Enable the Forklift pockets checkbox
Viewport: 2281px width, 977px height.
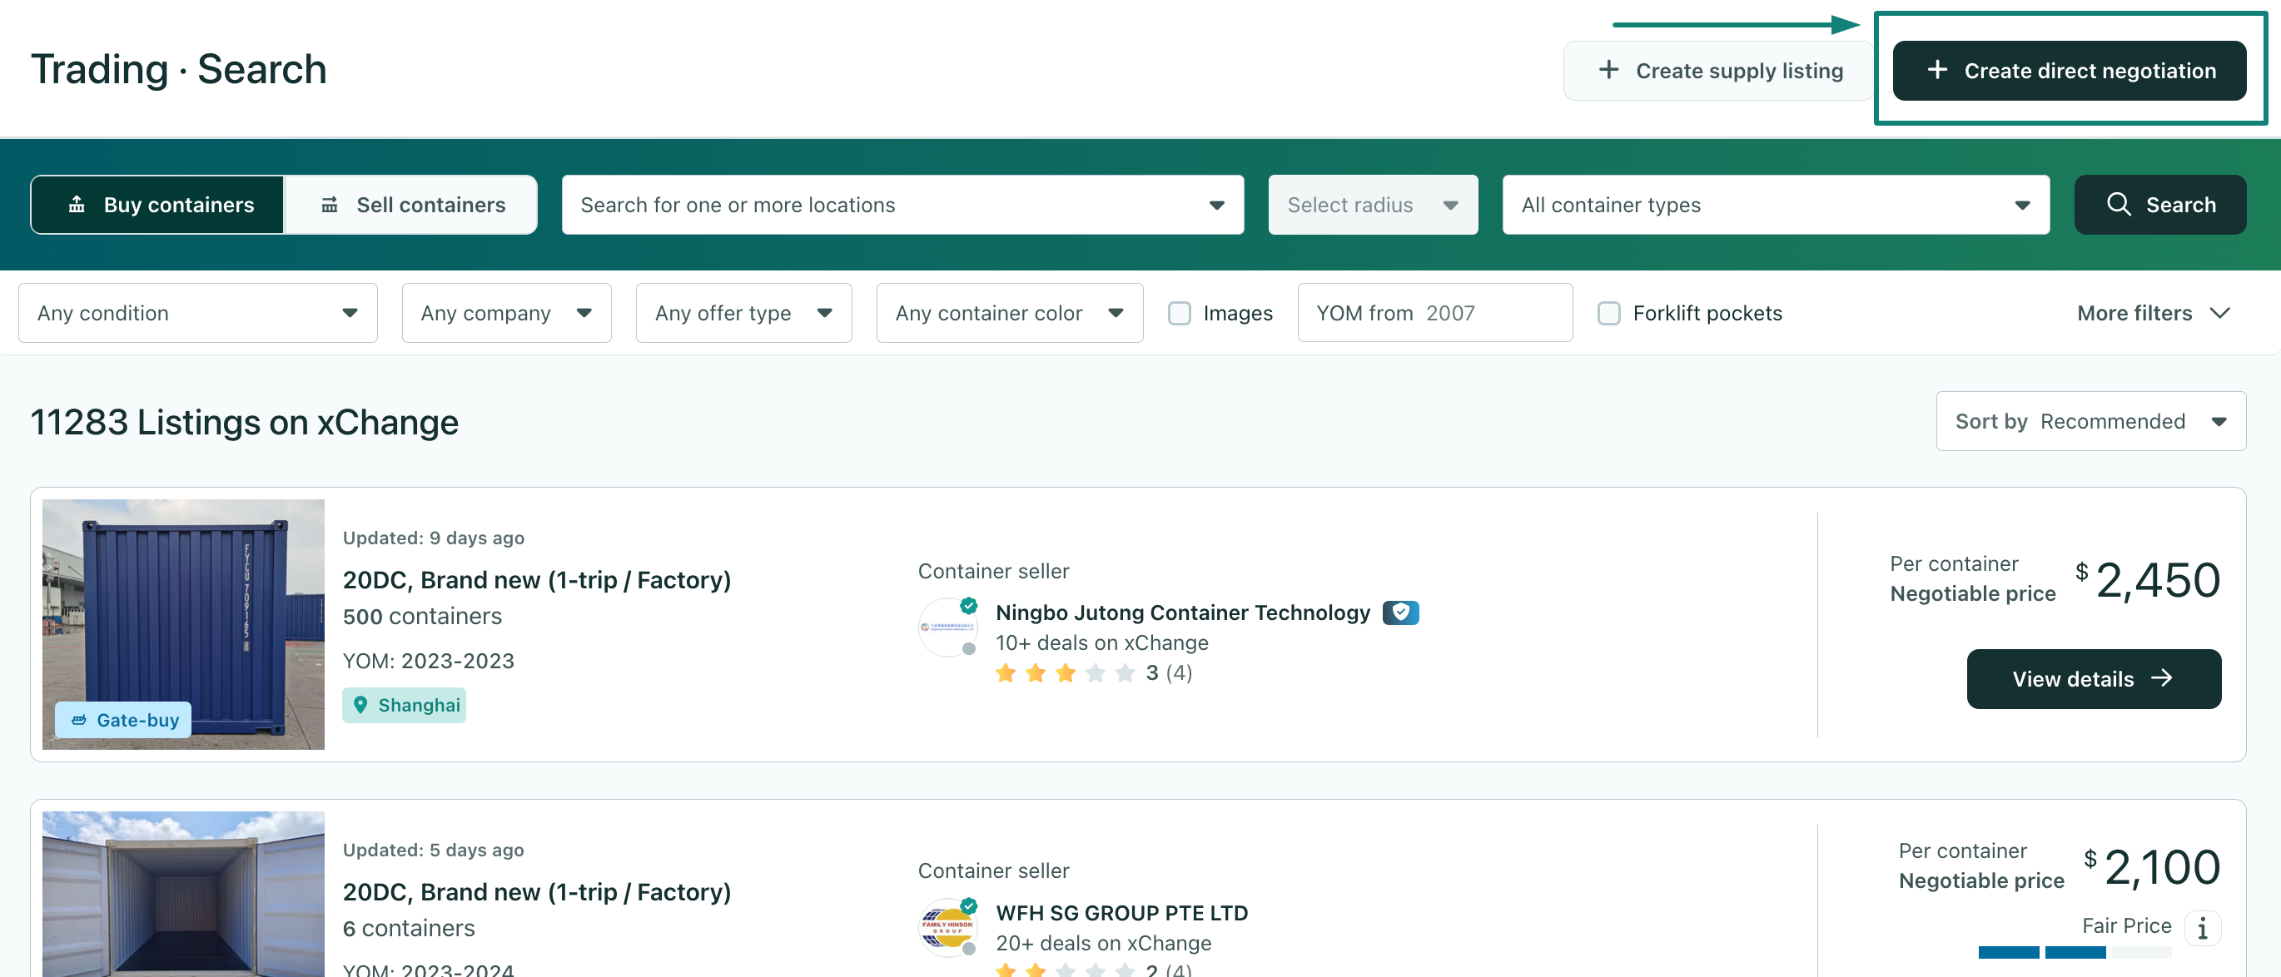click(1609, 313)
